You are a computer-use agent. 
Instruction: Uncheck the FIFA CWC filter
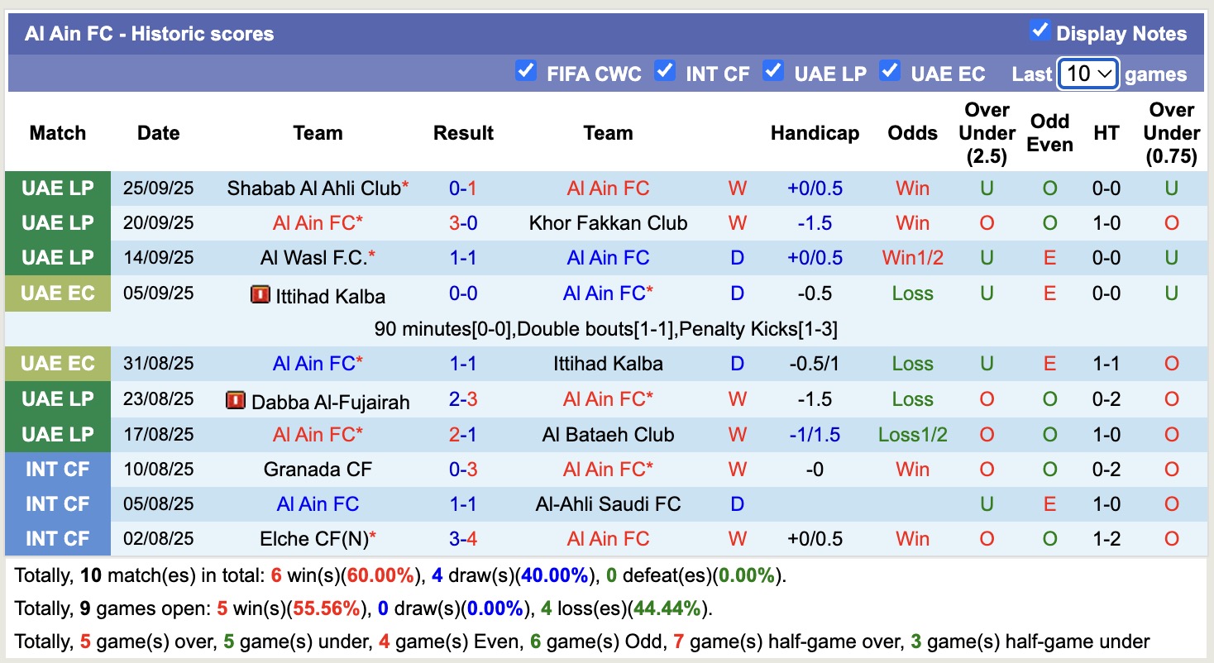(x=524, y=72)
